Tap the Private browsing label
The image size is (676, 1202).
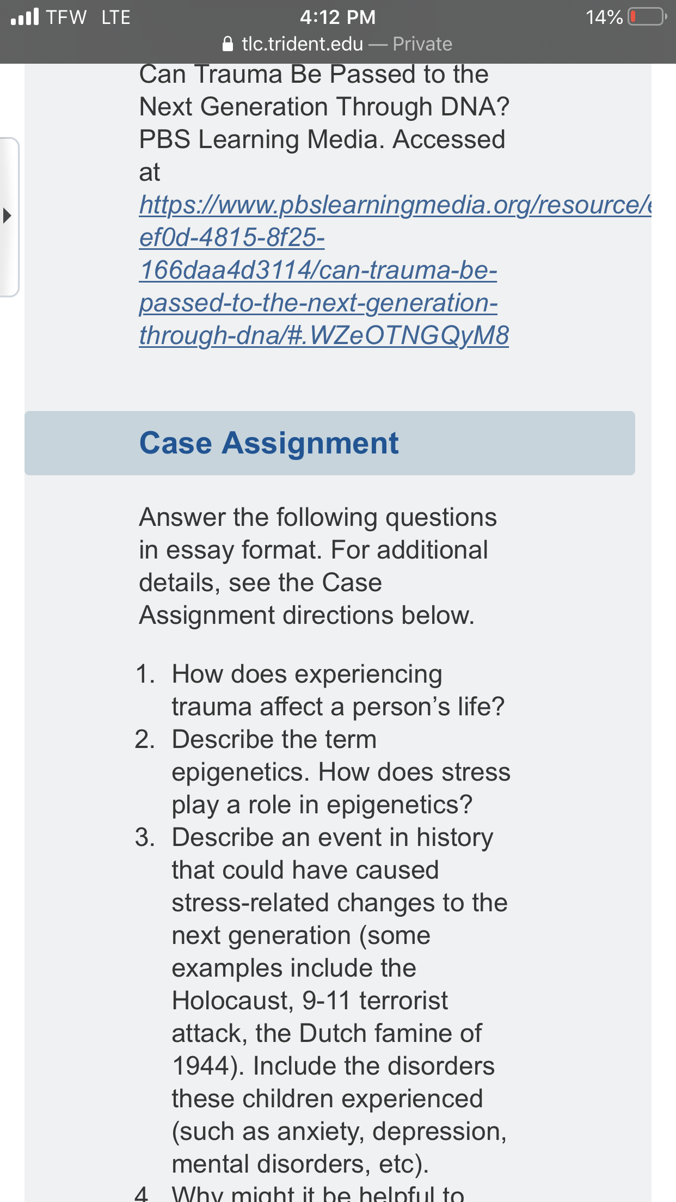[422, 44]
